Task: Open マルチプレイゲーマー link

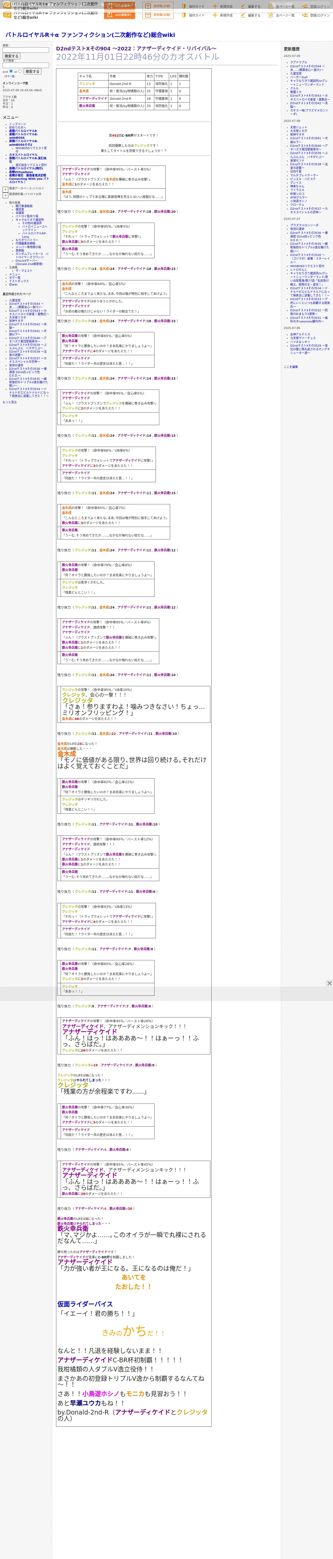Action: point(304,175)
